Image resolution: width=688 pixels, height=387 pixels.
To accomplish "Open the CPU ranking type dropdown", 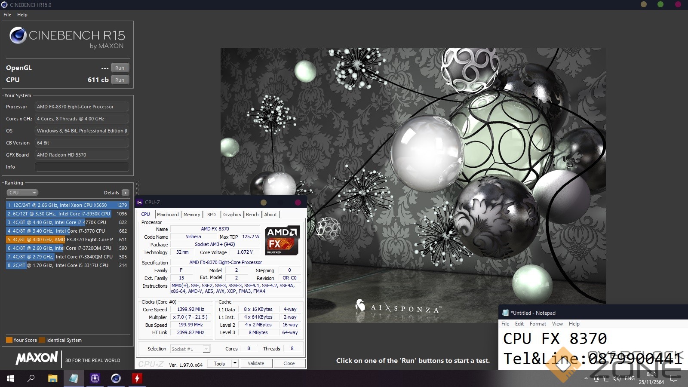I will (22, 193).
